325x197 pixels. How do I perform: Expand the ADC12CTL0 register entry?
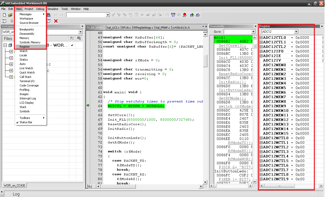click(261, 38)
